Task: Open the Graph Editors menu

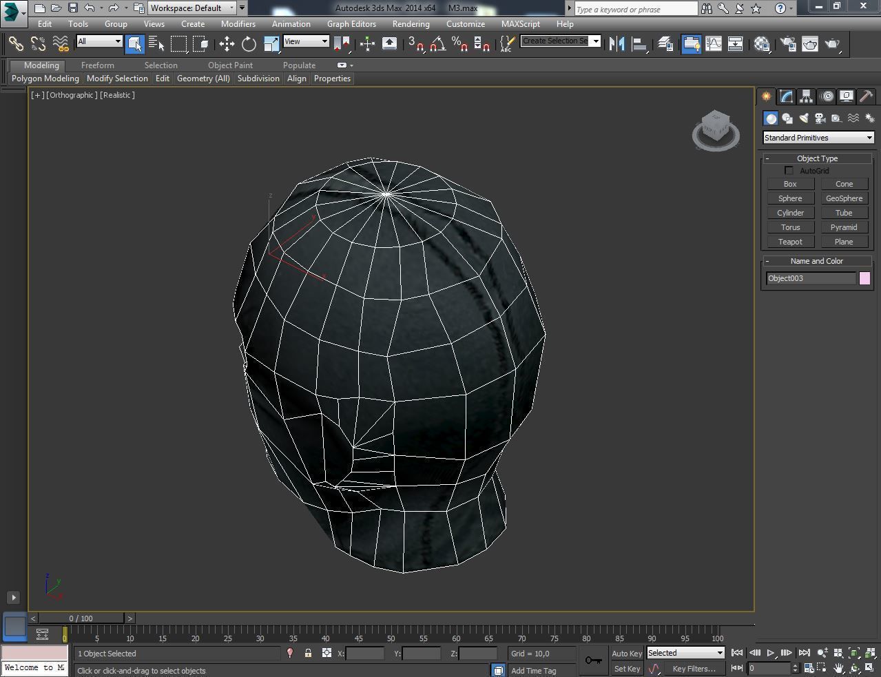Action: [351, 23]
